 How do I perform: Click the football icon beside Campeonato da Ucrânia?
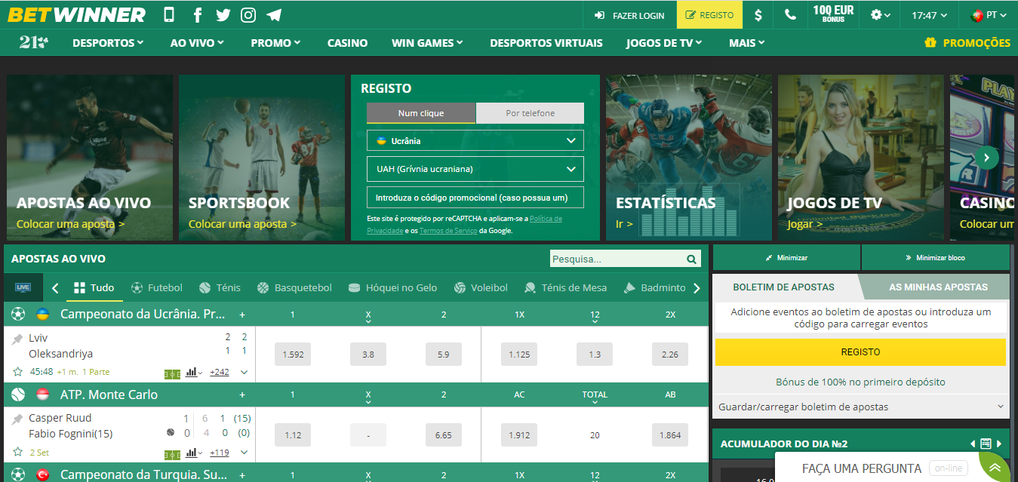tap(18, 314)
